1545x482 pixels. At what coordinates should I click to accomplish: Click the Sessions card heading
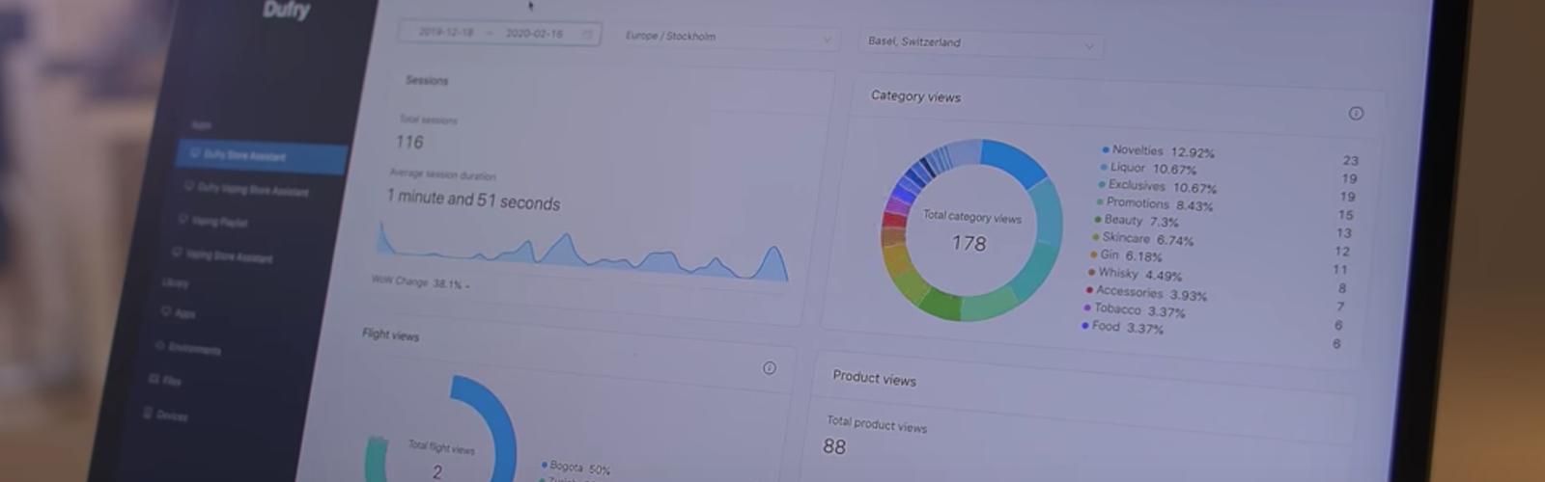click(427, 81)
